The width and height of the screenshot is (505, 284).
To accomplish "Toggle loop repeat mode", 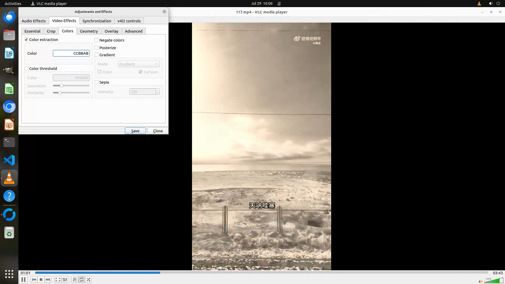I will (82, 280).
